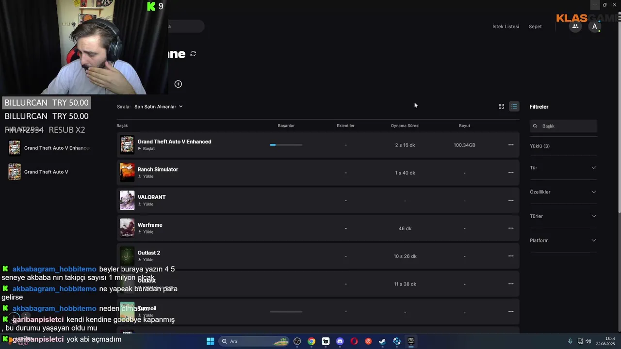Click the Ranch Simulator cover thumbnail
The image size is (621, 349).
127,173
